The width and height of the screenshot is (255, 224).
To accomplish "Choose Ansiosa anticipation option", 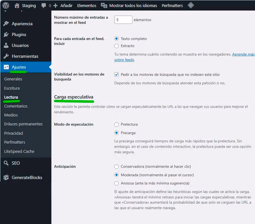I will pyautogui.click(x=116, y=183).
